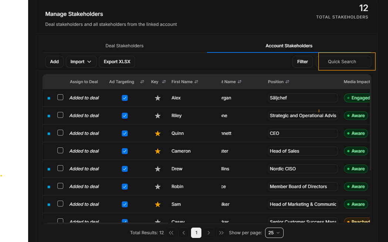Click Engaged media impact badge for Alex
388x242 pixels.
357,98
